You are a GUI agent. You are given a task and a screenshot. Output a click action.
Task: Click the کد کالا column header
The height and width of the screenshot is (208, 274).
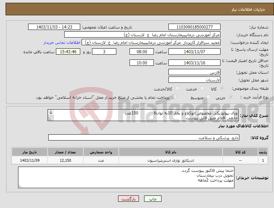240,152
